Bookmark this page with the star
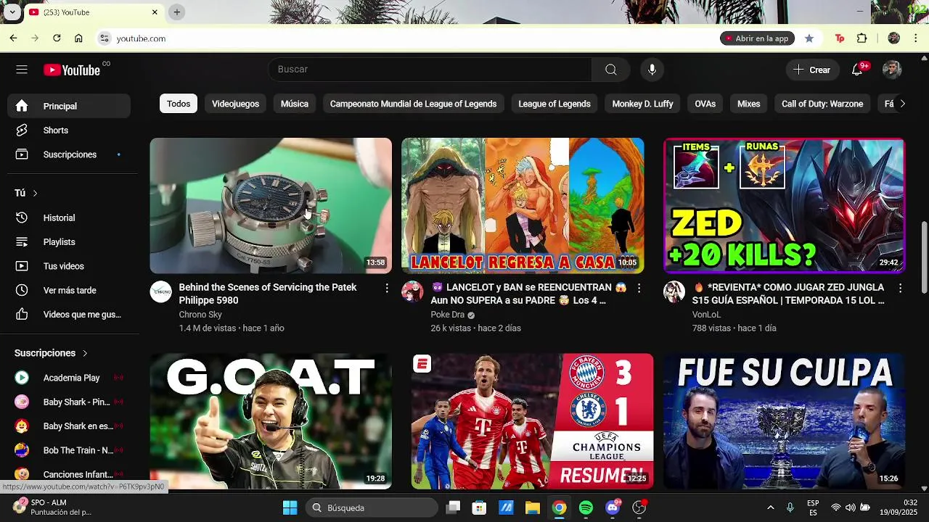This screenshot has width=929, height=522. click(809, 38)
